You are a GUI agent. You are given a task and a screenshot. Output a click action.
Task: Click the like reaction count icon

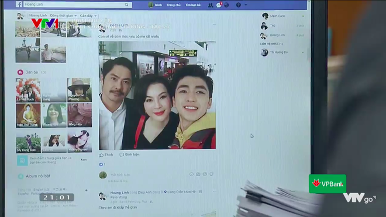pyautogui.click(x=102, y=164)
